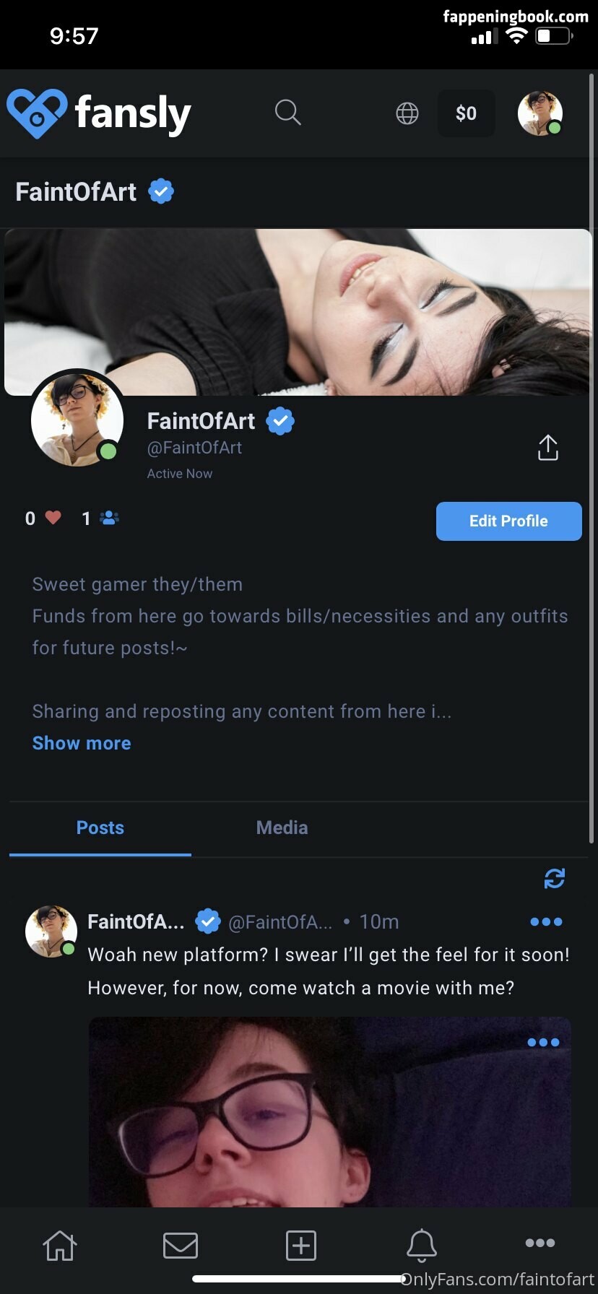Viewport: 598px width, 1294px height.
Task: Create a new post with plus icon
Action: [x=301, y=1246]
